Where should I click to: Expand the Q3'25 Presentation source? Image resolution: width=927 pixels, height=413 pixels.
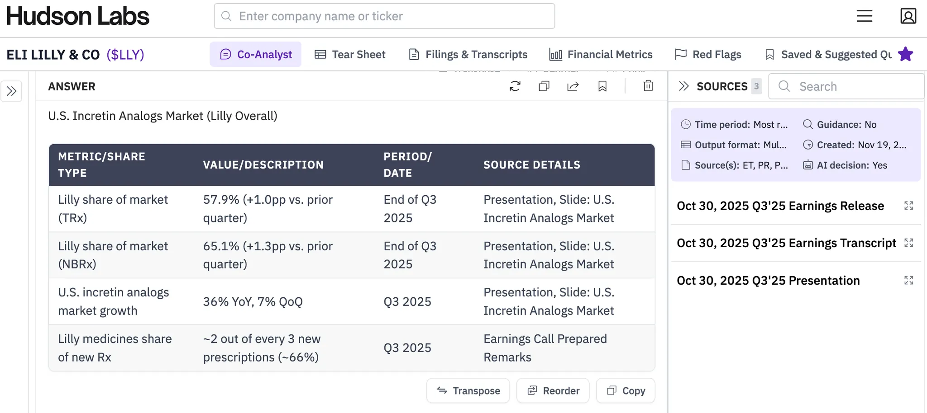[908, 281]
